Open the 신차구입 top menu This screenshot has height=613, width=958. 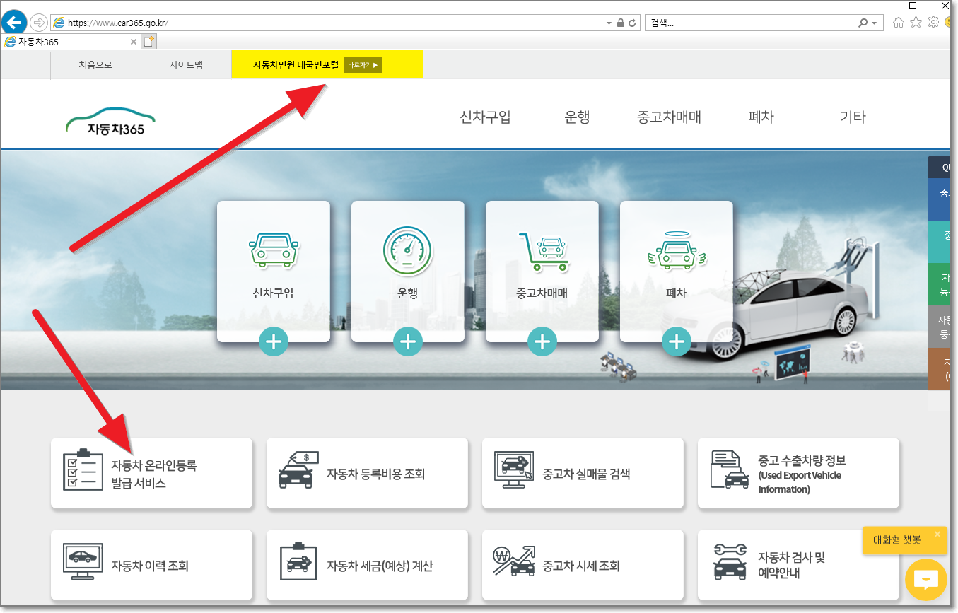[485, 117]
